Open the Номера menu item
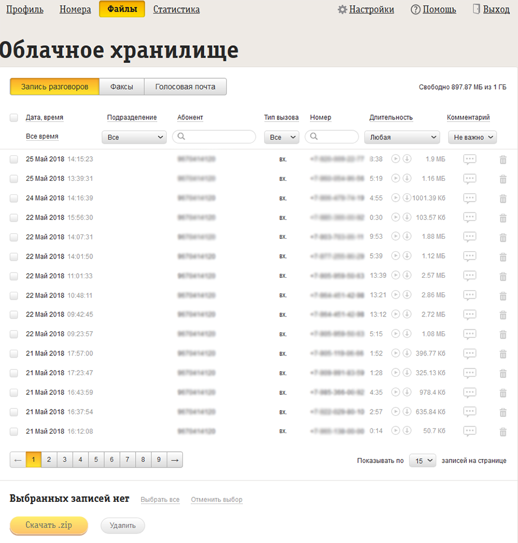This screenshot has width=518, height=543. point(75,10)
